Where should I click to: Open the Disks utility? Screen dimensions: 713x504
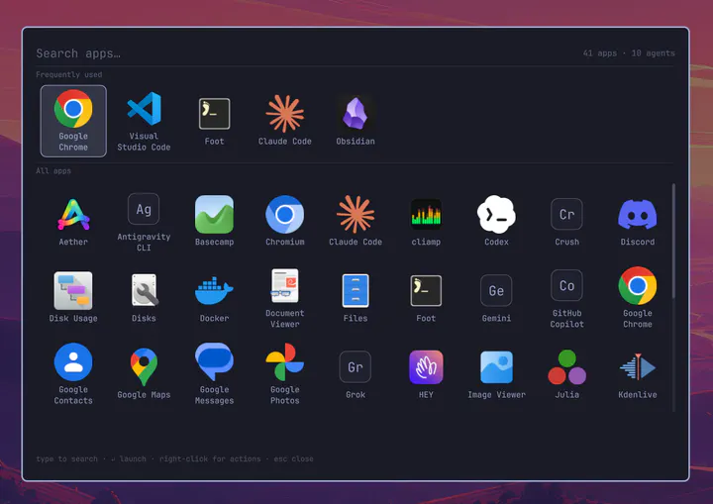click(144, 298)
